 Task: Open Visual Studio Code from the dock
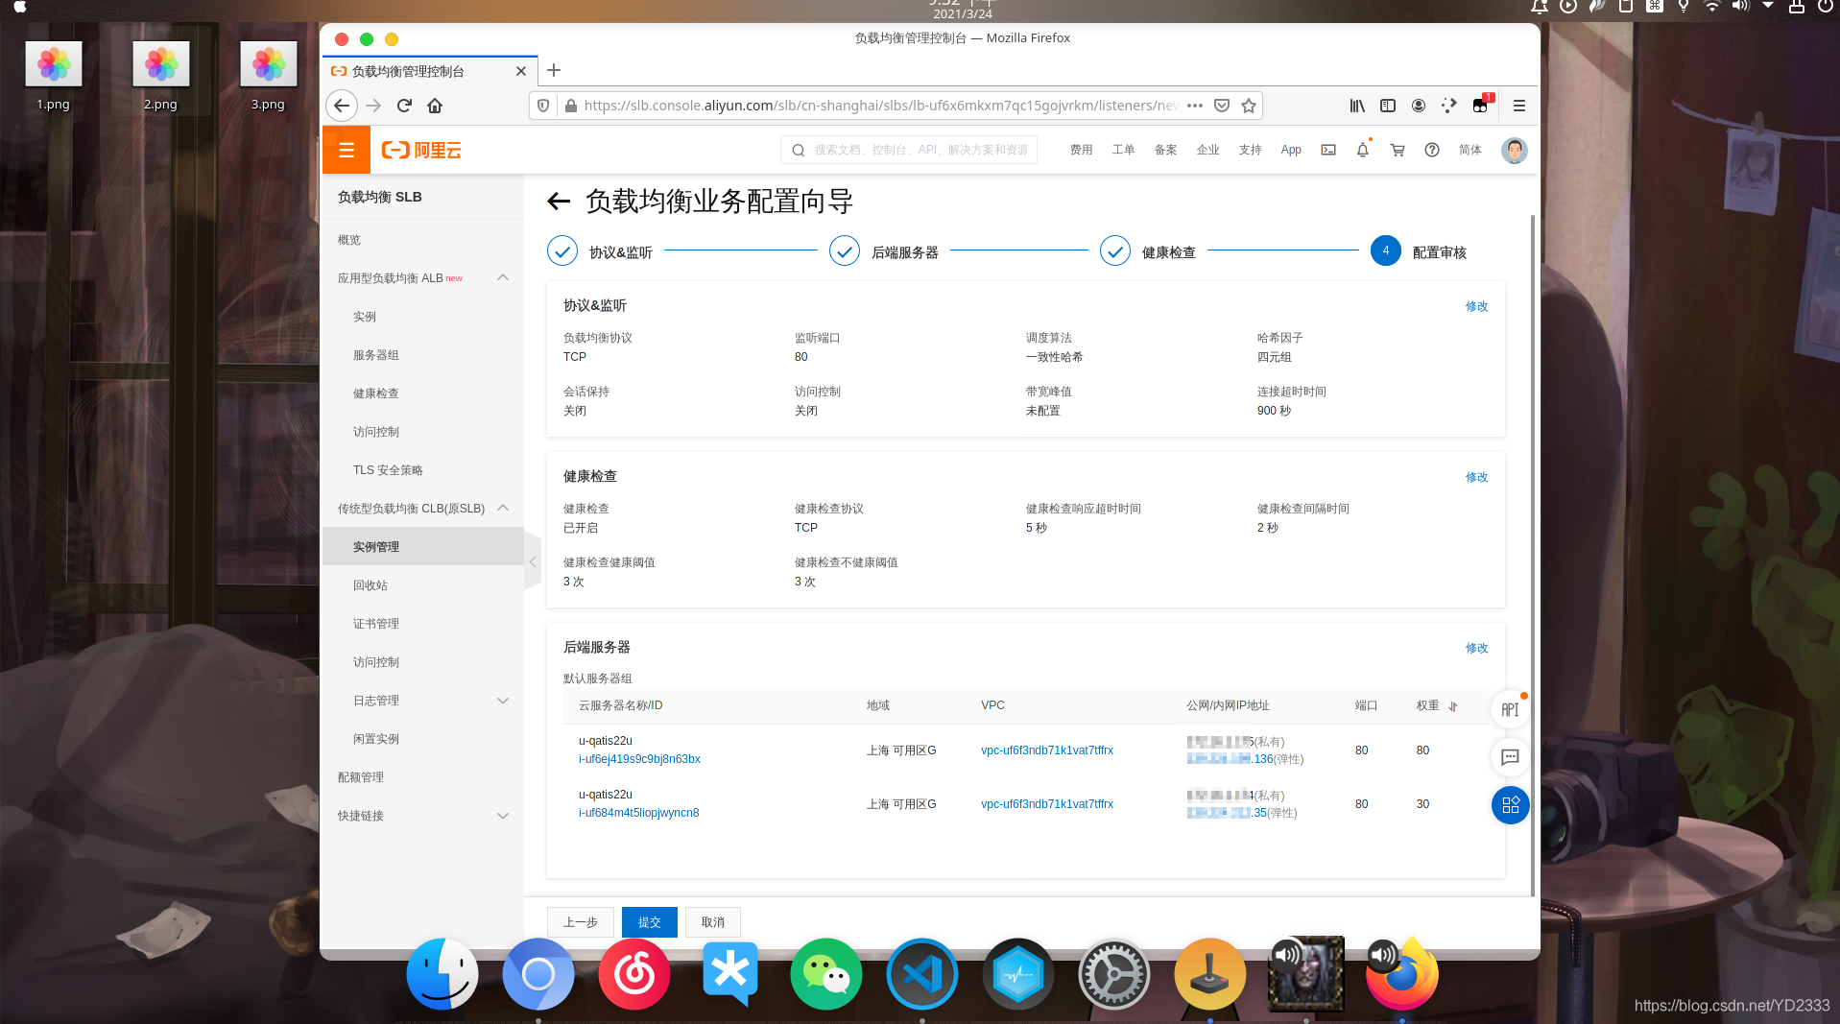point(921,974)
